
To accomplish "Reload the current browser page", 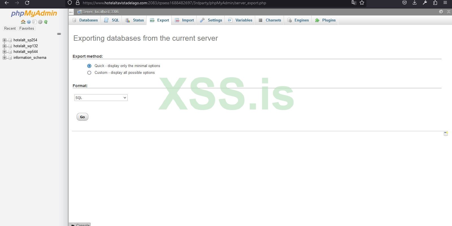I will tap(27, 3).
